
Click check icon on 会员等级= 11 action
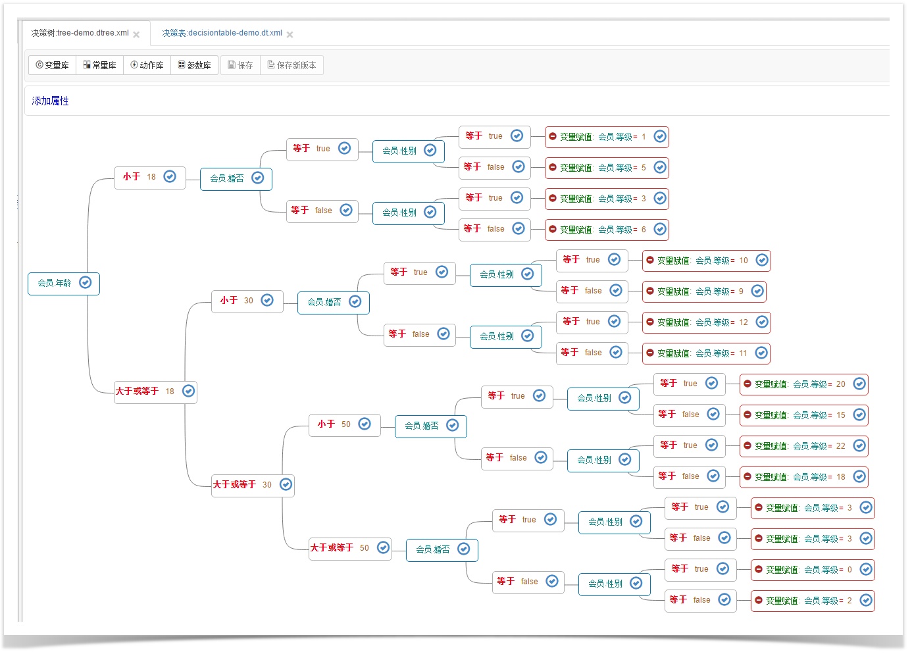761,353
